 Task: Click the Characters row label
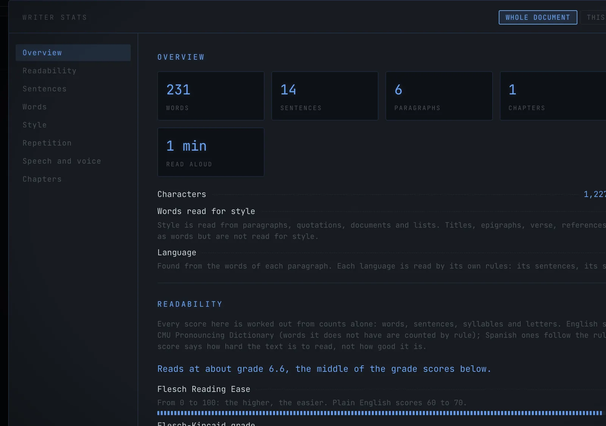click(182, 194)
